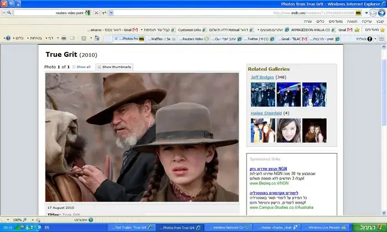Viewport: 387px width, 232px height.
Task: Open the Jeff Bridges gallery link
Action: tap(262, 77)
